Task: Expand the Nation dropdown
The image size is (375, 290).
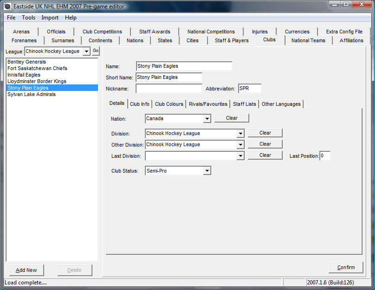Action: pos(207,119)
